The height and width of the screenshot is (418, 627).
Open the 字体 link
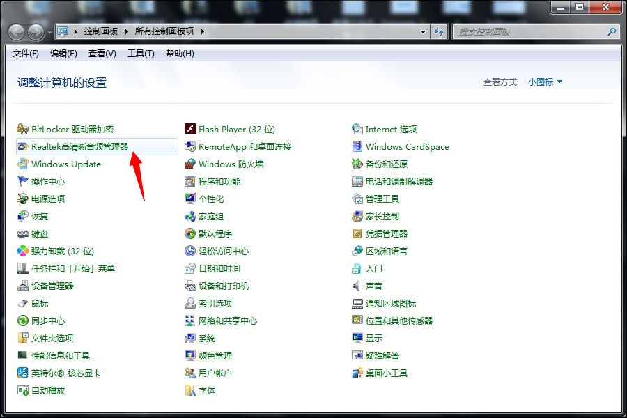[207, 390]
